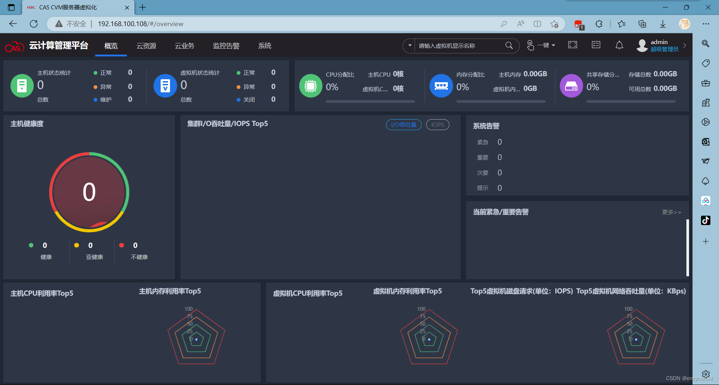Open the browser settings ellipsis menu
719x385 pixels.
tap(706, 24)
